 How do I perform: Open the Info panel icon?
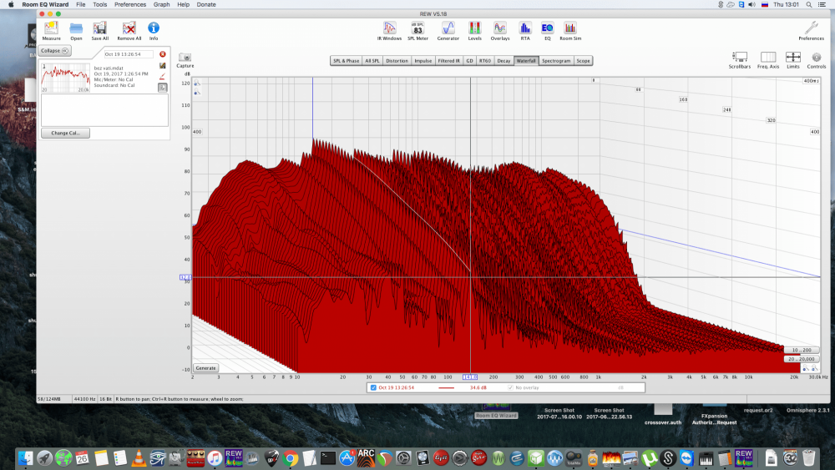coord(154,31)
